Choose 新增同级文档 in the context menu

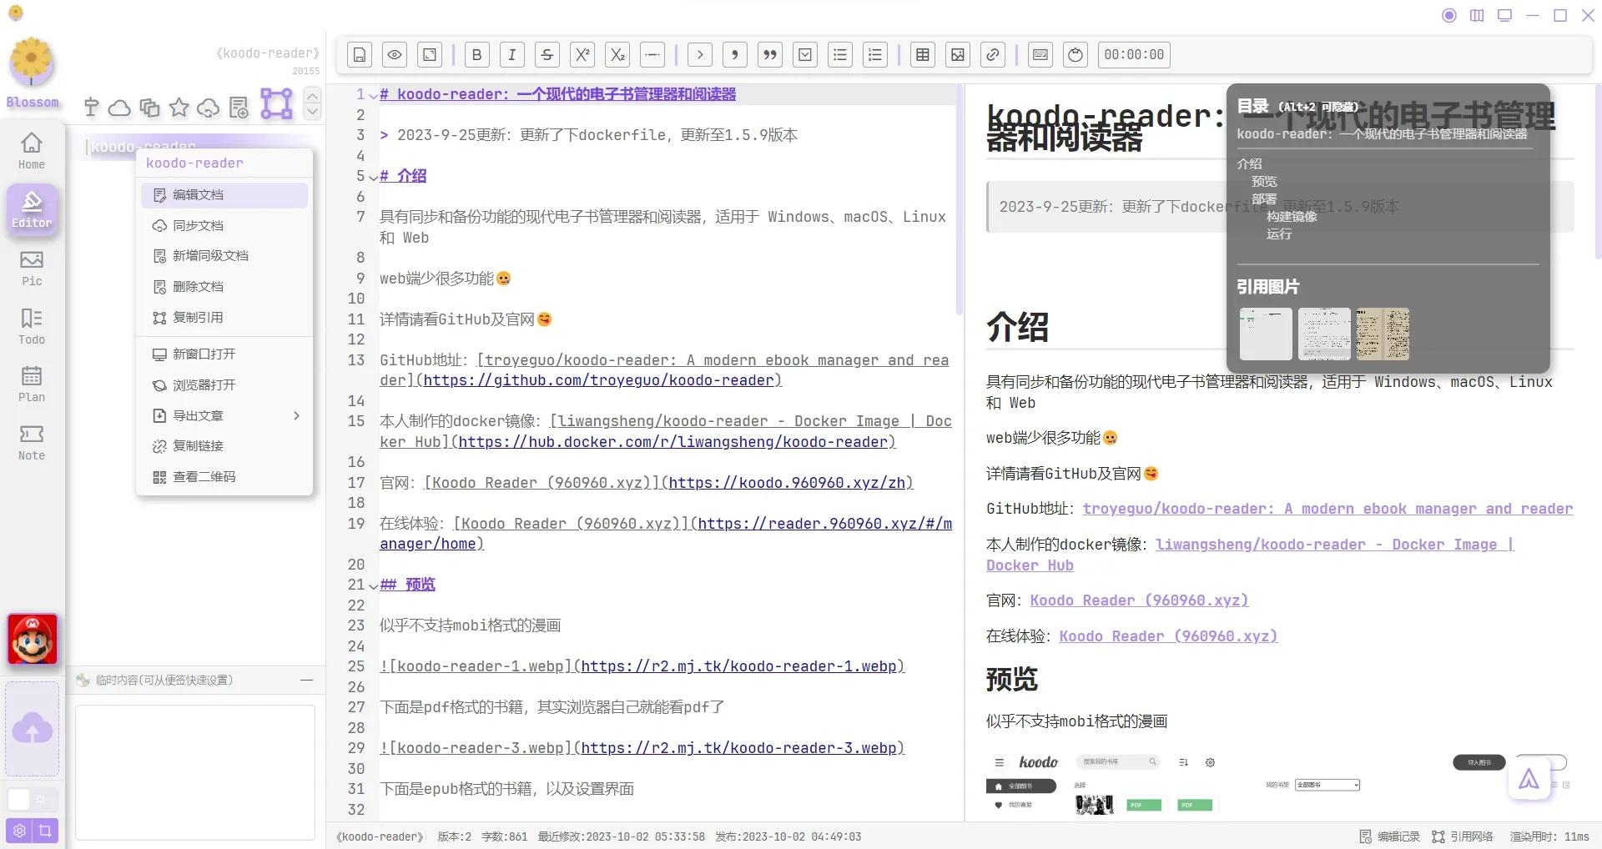(x=224, y=256)
